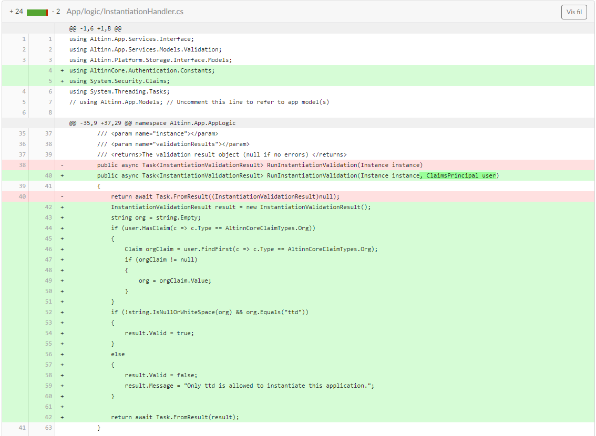
Task: Click line 'result.Valid = false;'
Action: tap(161, 375)
